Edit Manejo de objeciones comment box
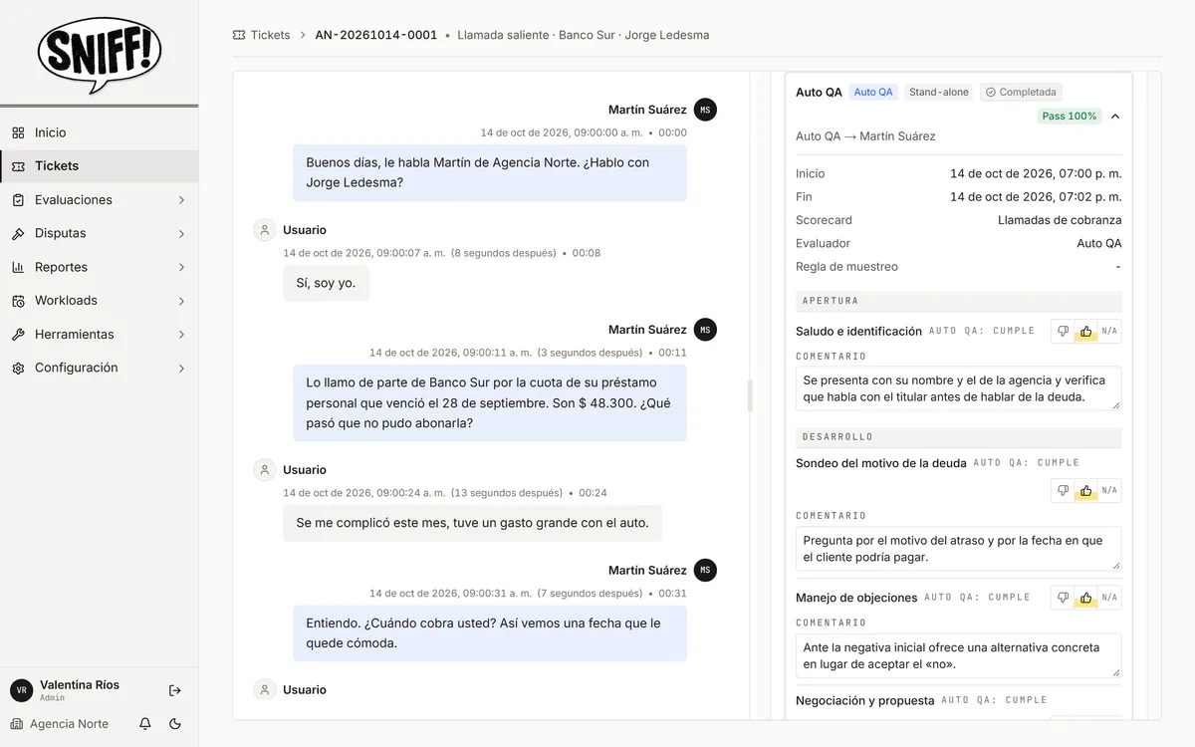The width and height of the screenshot is (1195, 747). (958, 655)
